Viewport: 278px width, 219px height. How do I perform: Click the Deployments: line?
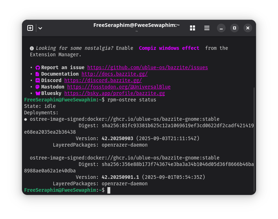41,113
